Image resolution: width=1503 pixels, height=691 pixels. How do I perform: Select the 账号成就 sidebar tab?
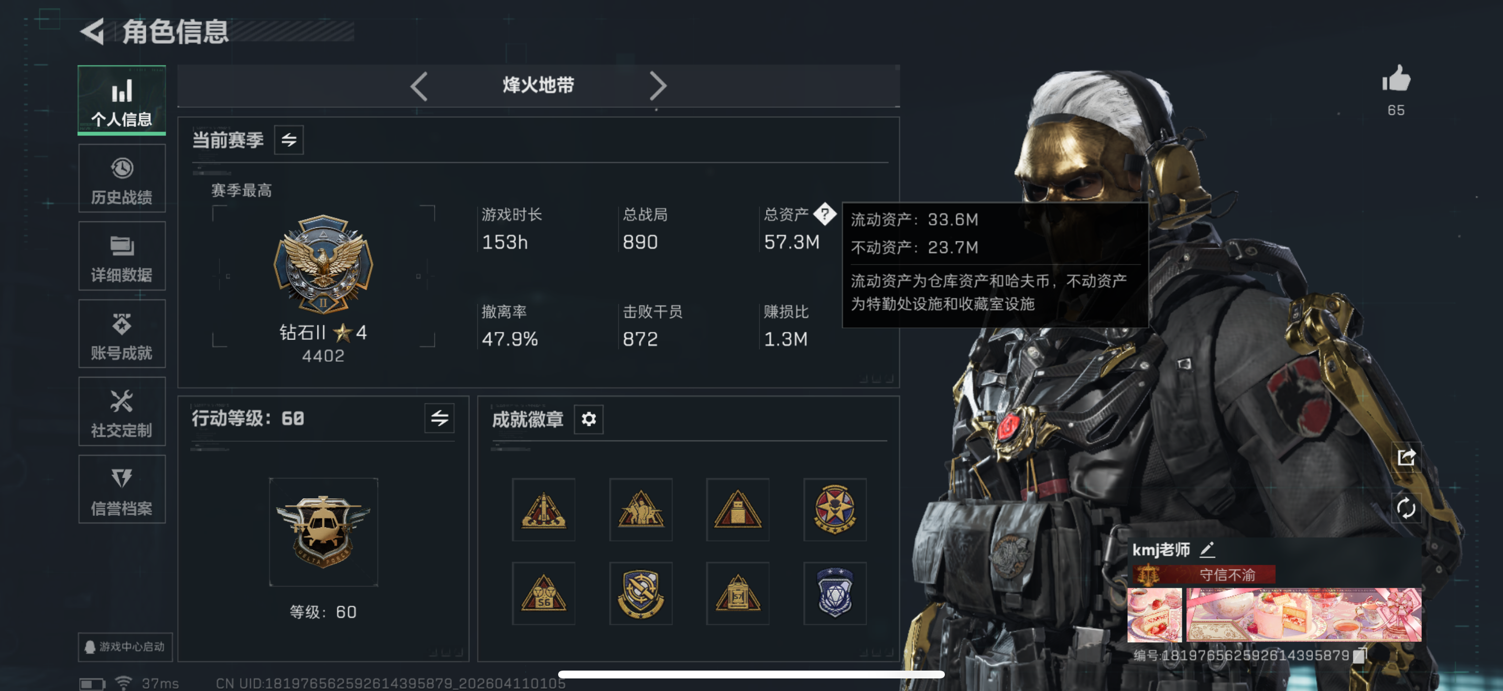click(122, 334)
